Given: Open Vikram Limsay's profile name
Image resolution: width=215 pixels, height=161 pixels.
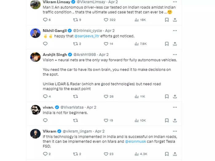Looking at the screenshot, I should (57, 2).
